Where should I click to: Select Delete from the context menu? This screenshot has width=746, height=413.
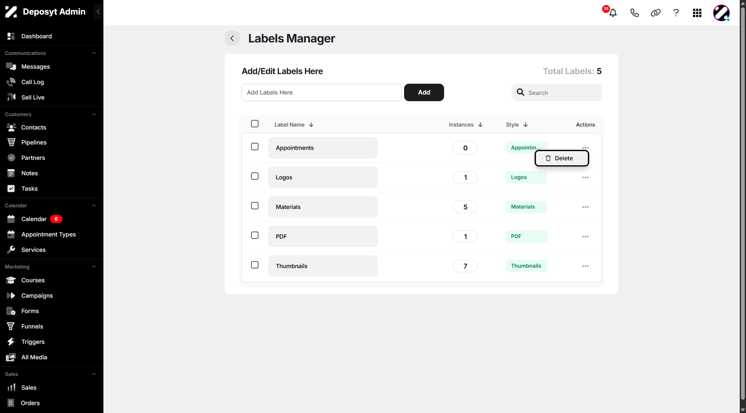pos(562,158)
